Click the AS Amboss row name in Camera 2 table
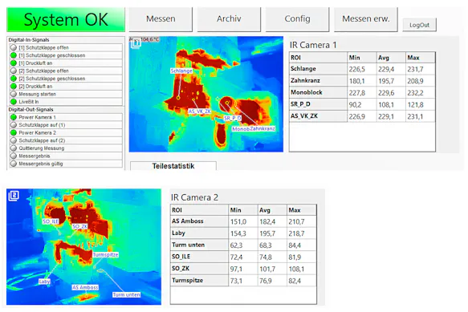Image resolution: width=468 pixels, height=312 pixels. pos(187,221)
